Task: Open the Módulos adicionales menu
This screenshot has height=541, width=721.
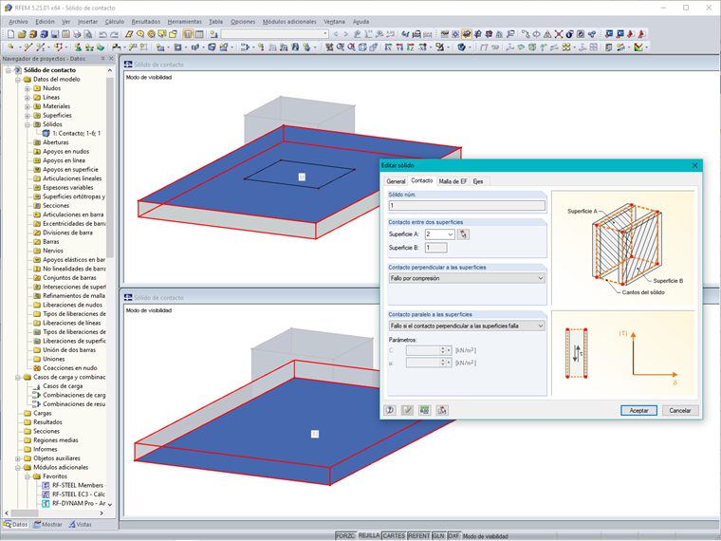Action: [x=289, y=22]
